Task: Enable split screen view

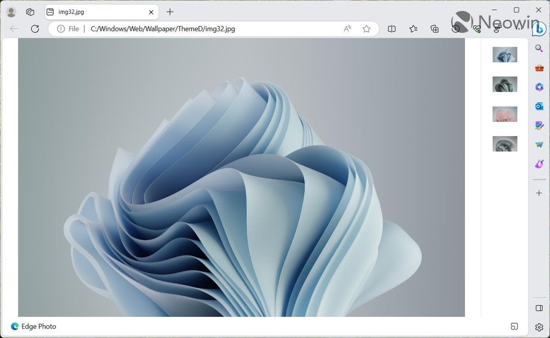Action: (391, 29)
